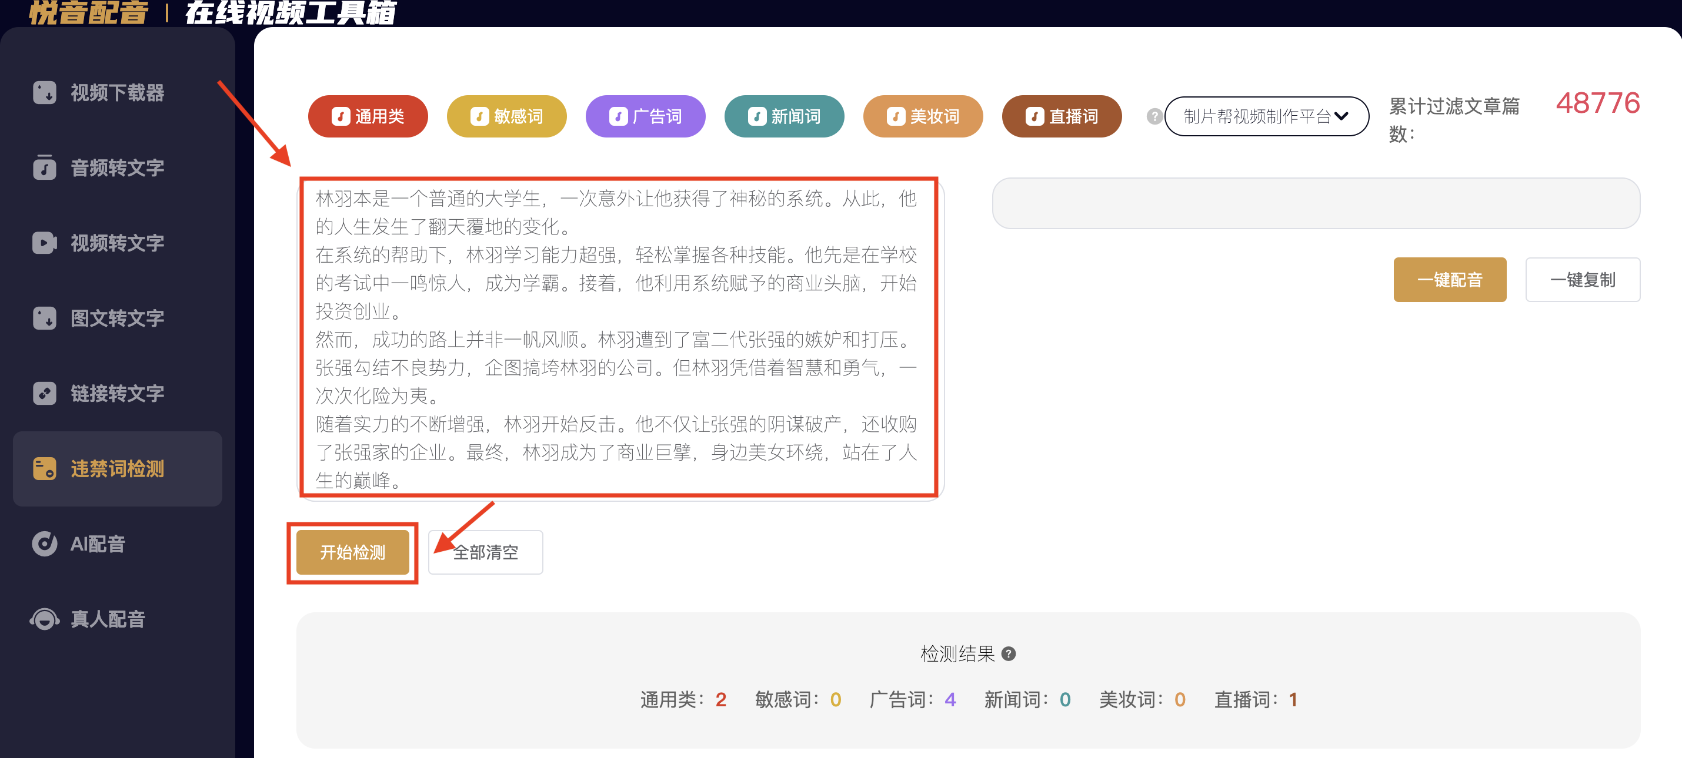Click the 图文转文字 sidebar icon

pyautogui.click(x=44, y=318)
